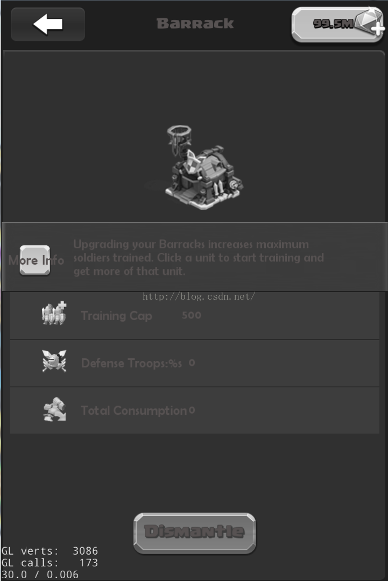388x581 pixels.
Task: Tap the plus sign on the gem counter
Action: [x=377, y=29]
